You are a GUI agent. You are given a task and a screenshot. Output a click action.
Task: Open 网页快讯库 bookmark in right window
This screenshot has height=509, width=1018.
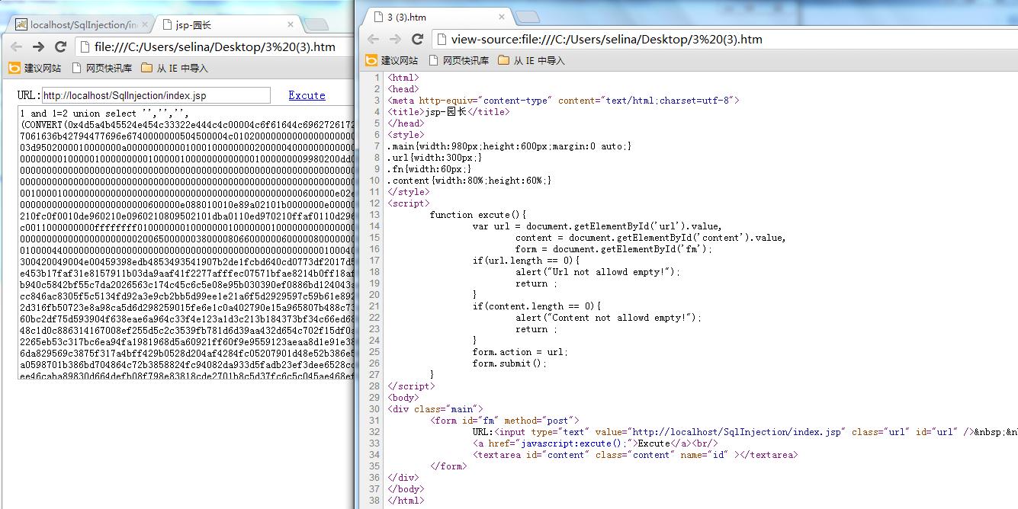click(459, 60)
